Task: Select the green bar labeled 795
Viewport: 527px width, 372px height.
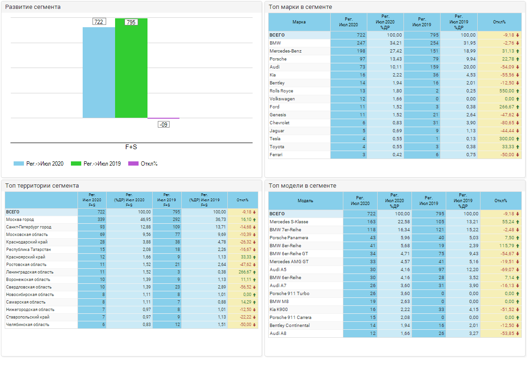Action: (131, 68)
